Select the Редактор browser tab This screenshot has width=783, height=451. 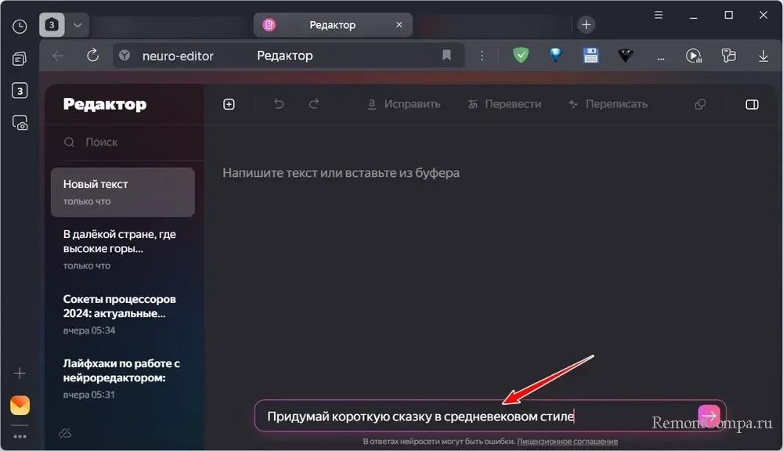coord(333,25)
